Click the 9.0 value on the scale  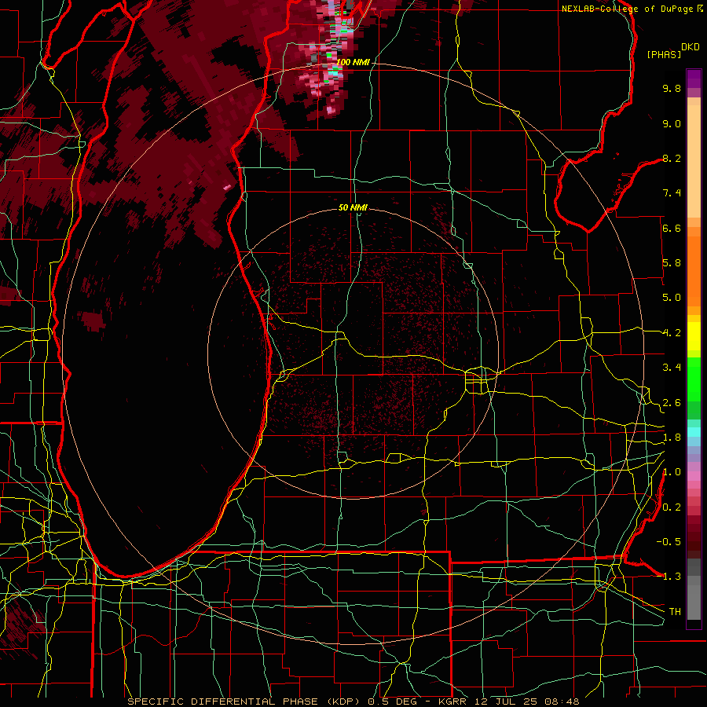672,123
